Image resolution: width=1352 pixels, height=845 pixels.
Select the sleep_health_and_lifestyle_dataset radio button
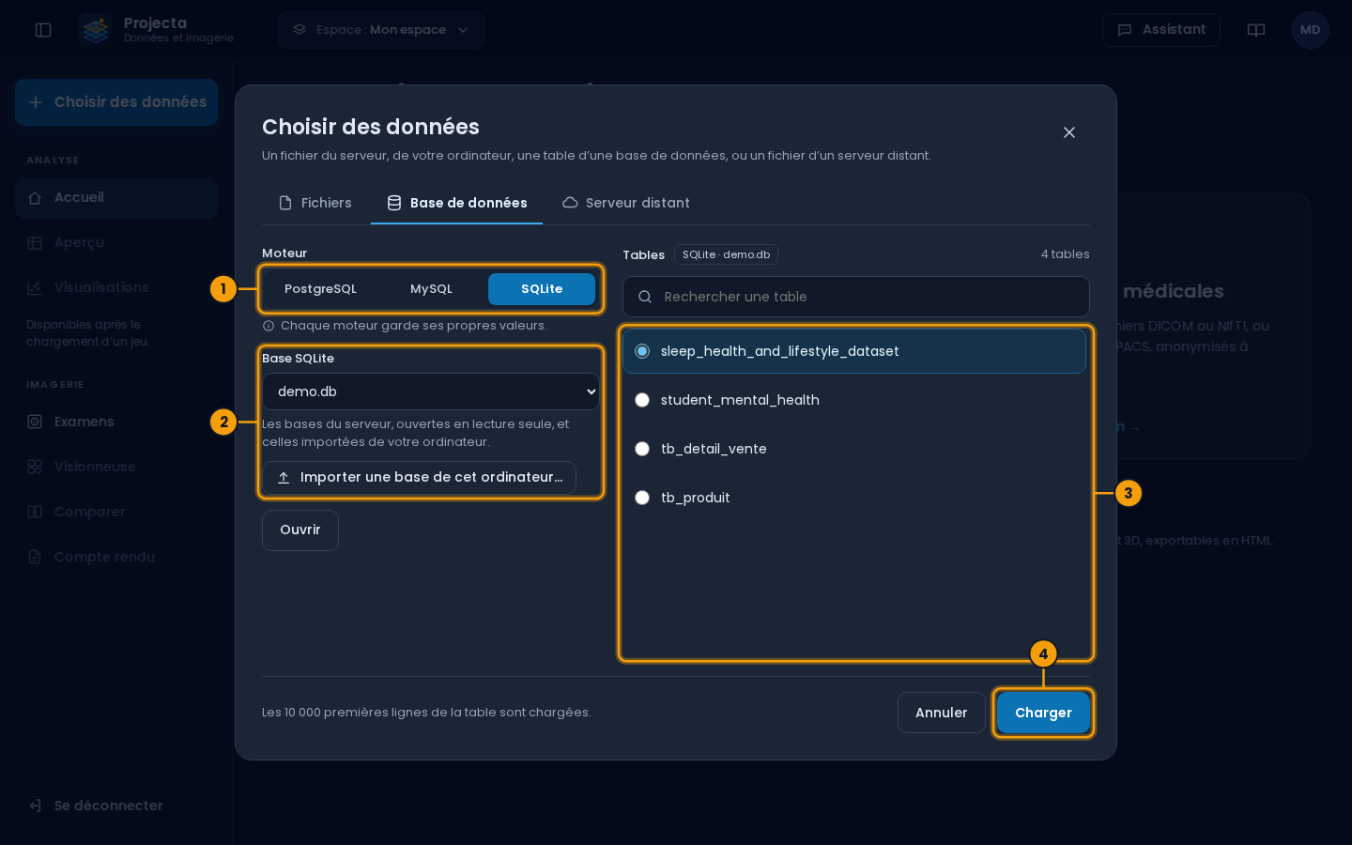pyautogui.click(x=642, y=351)
